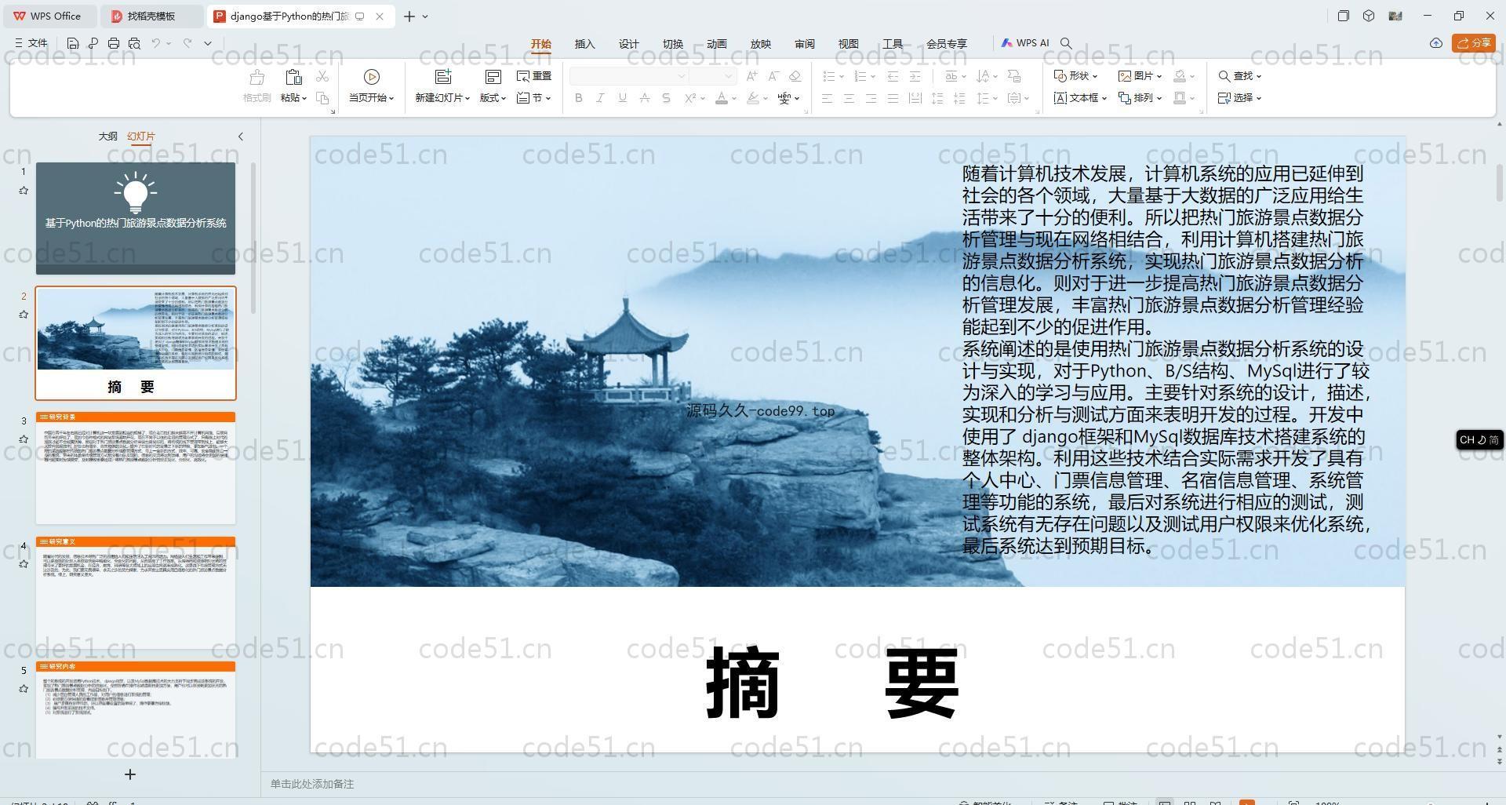The height and width of the screenshot is (805, 1506).
Task: Expand the Shapes (形状) dropdown
Action: [1075, 76]
